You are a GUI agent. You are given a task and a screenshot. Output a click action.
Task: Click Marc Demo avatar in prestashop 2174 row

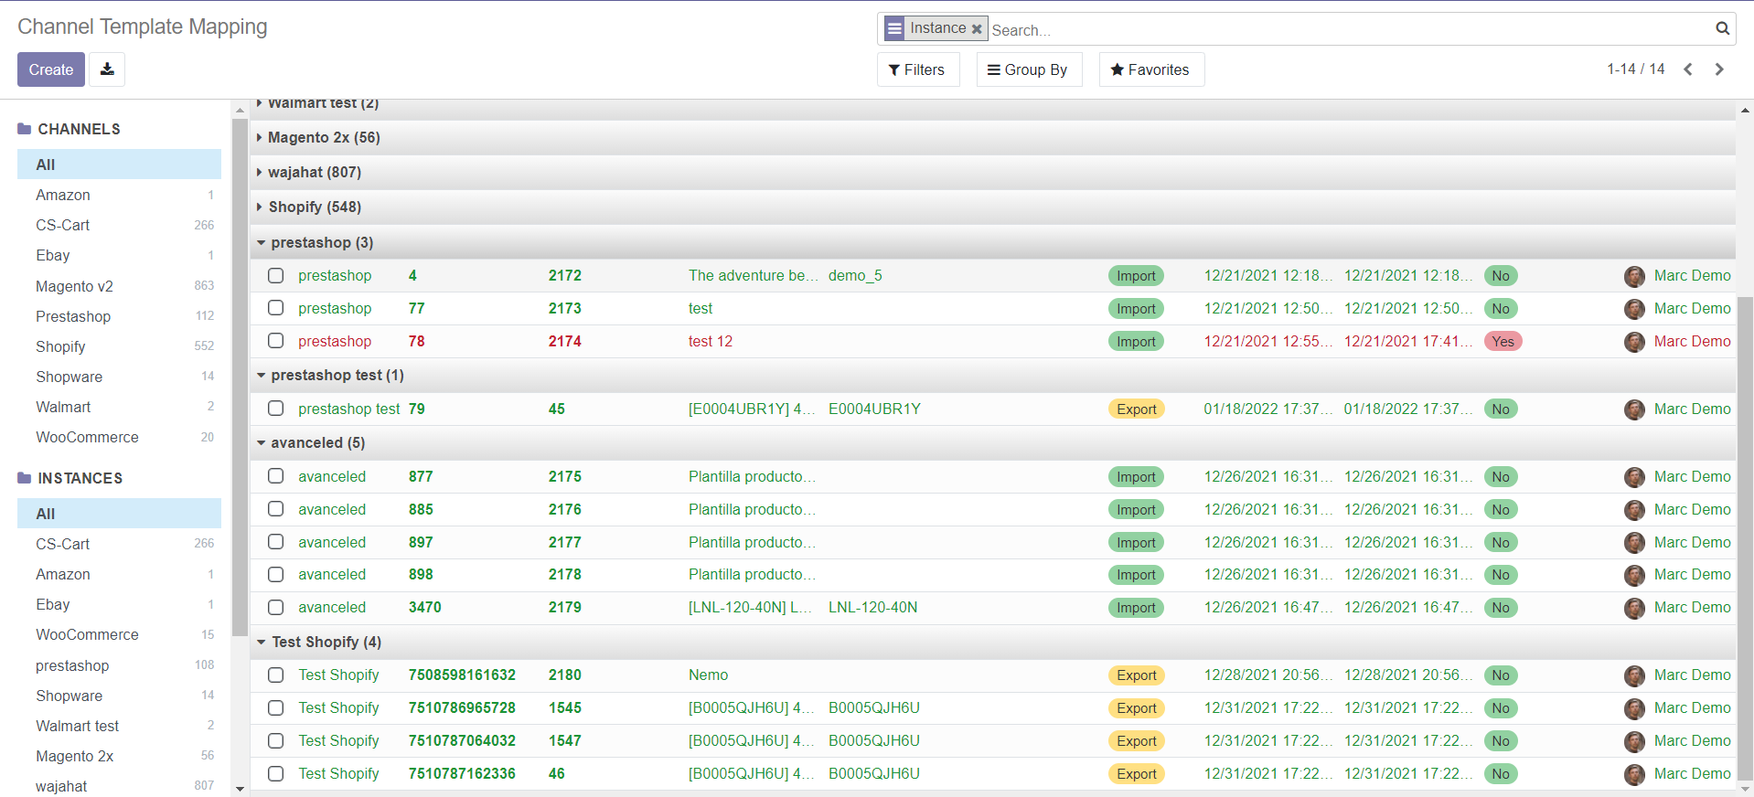coord(1634,342)
